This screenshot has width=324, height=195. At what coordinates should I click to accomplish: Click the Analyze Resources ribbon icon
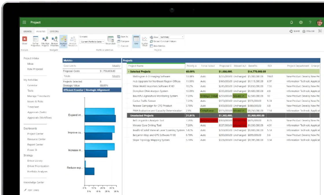coord(73,39)
